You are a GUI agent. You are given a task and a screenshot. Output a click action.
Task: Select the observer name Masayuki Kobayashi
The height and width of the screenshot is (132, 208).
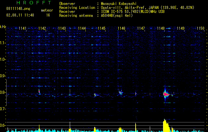119,4
